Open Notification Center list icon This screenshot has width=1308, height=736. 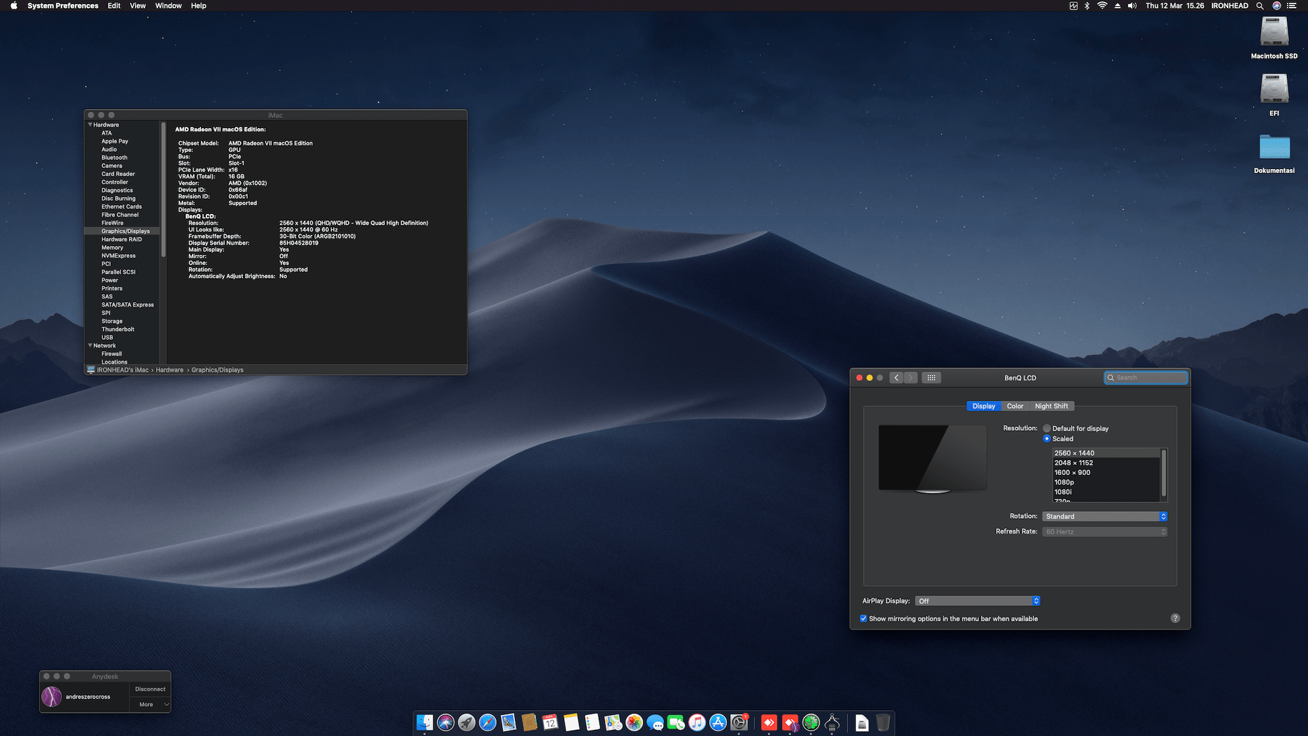click(x=1292, y=5)
